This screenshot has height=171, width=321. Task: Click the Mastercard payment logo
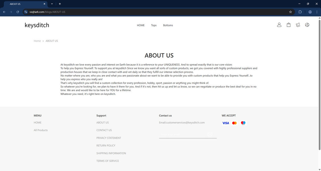click(234, 123)
